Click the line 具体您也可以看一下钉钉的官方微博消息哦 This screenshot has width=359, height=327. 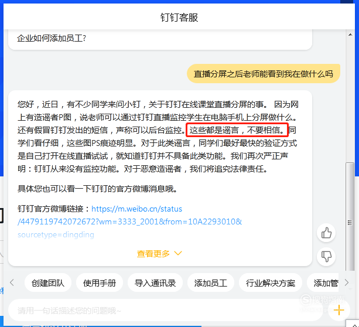click(x=97, y=189)
